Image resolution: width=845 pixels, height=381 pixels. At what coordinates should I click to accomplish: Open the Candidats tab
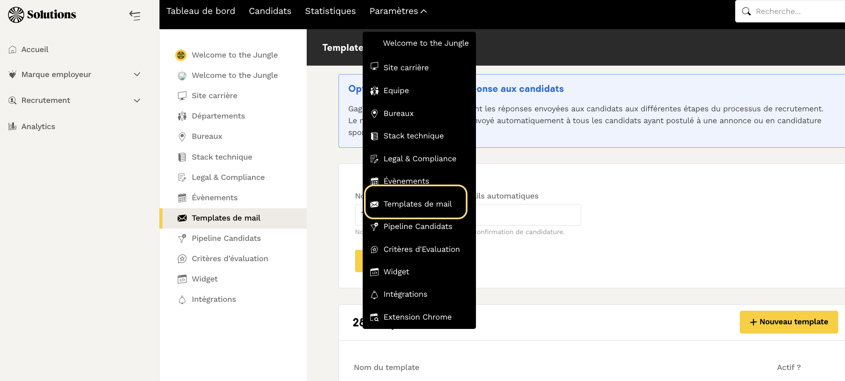pos(270,11)
